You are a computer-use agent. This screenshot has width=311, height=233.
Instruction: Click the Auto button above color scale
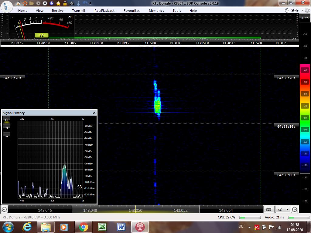coord(305,18)
